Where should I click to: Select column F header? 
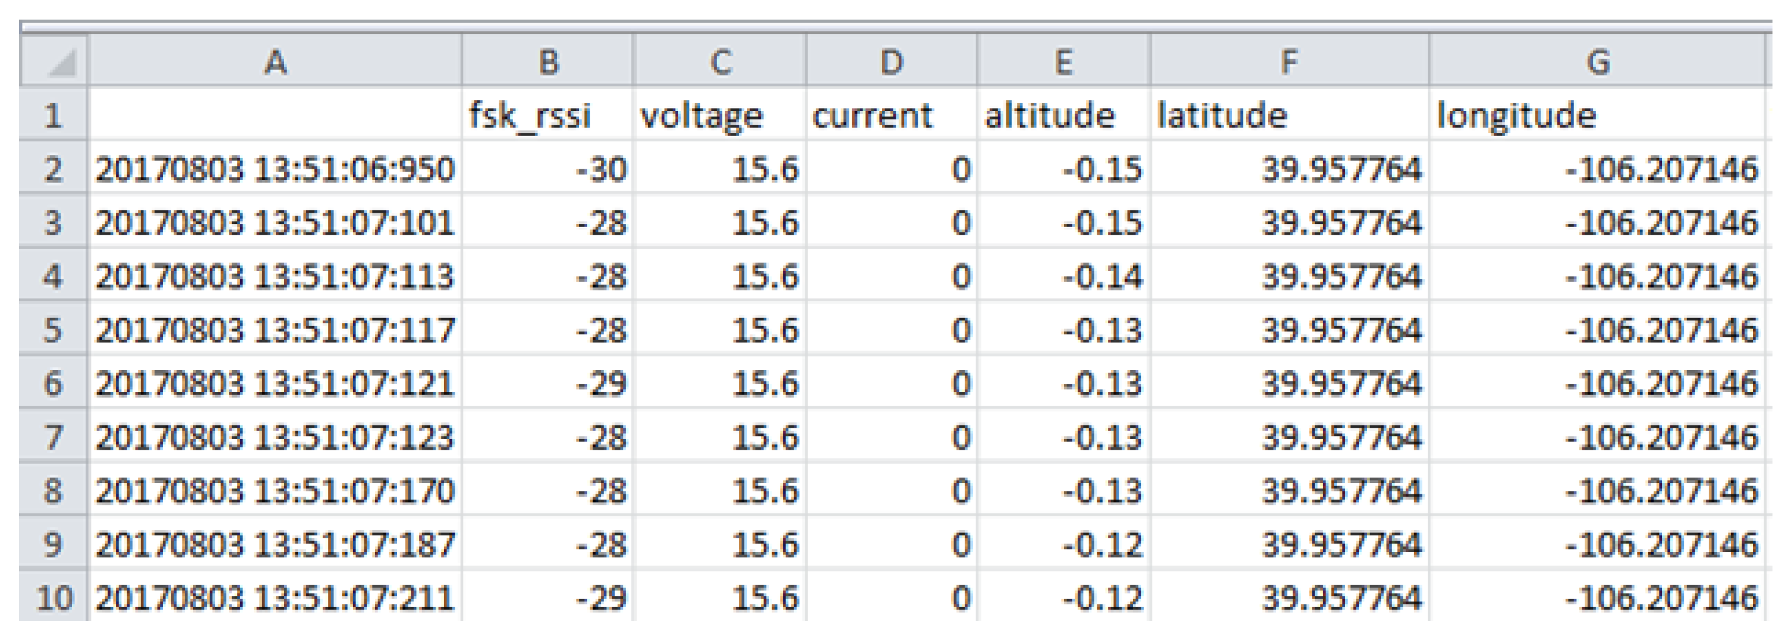1289,61
